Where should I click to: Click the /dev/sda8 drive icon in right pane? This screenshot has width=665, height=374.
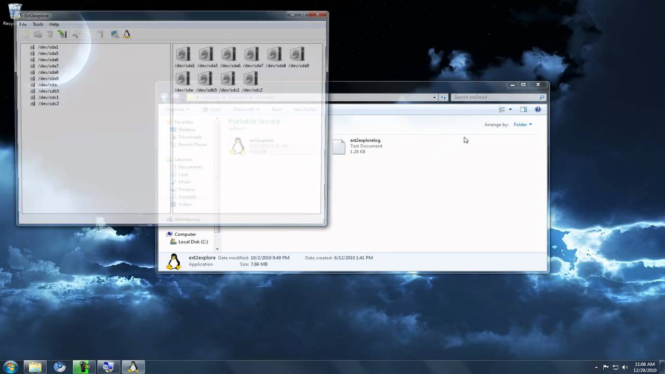pyautogui.click(x=274, y=54)
